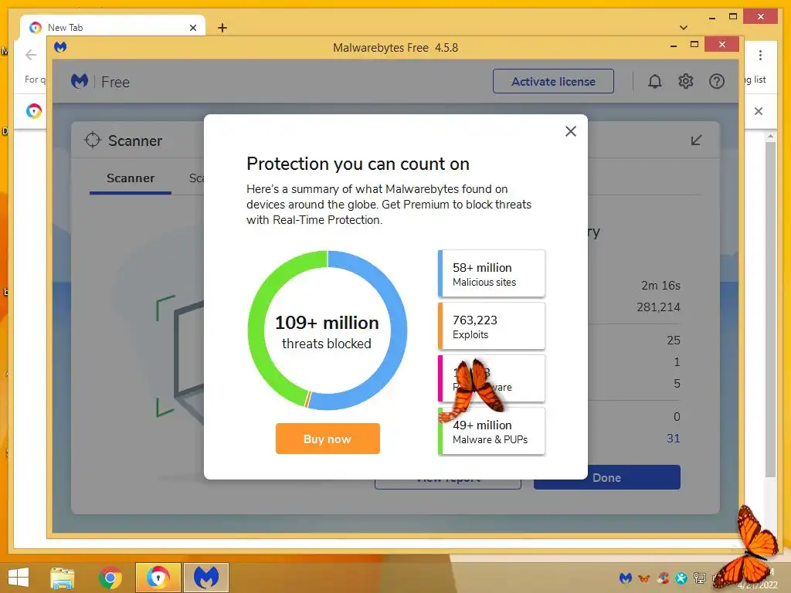The width and height of the screenshot is (791, 593).
Task: Click the butterfly over the popup
Action: 473,390
